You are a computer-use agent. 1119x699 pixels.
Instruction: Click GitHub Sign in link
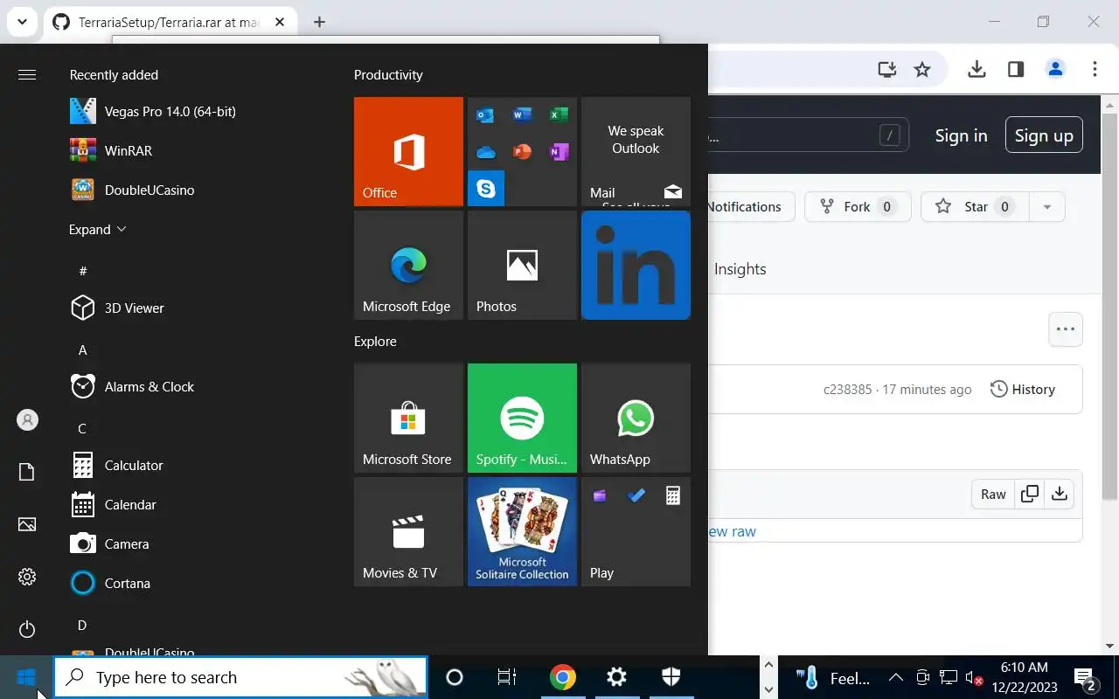(x=961, y=135)
